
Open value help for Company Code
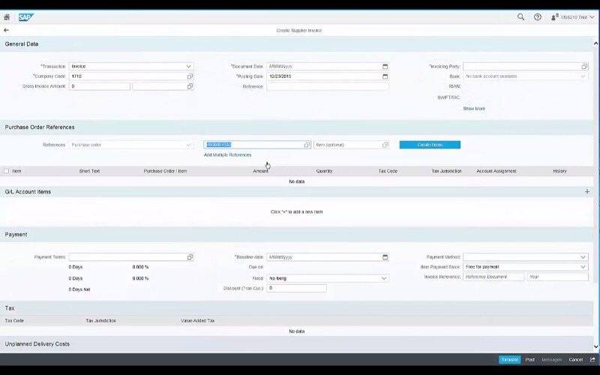point(190,76)
